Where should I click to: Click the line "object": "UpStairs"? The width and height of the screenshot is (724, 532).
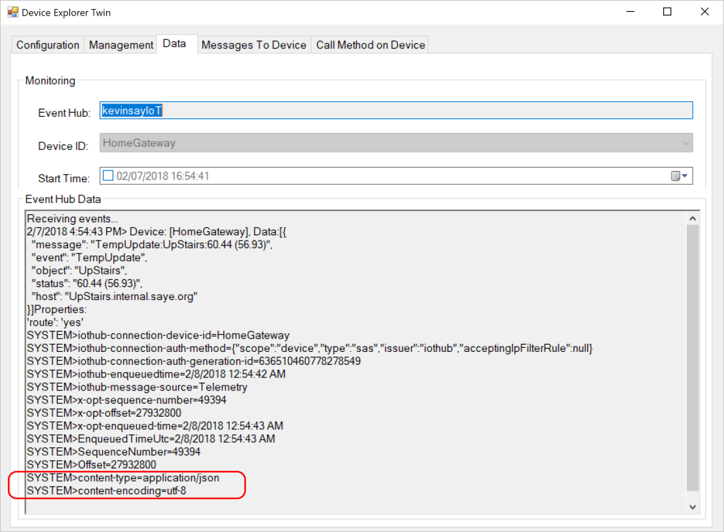tap(79, 271)
